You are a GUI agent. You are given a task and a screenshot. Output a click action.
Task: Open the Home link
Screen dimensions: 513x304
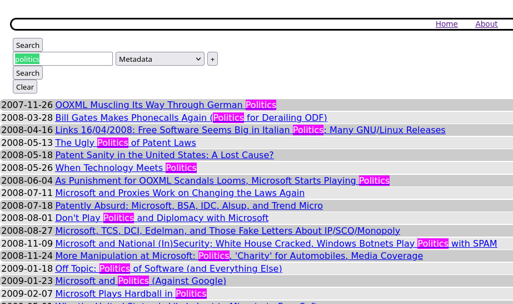click(447, 24)
